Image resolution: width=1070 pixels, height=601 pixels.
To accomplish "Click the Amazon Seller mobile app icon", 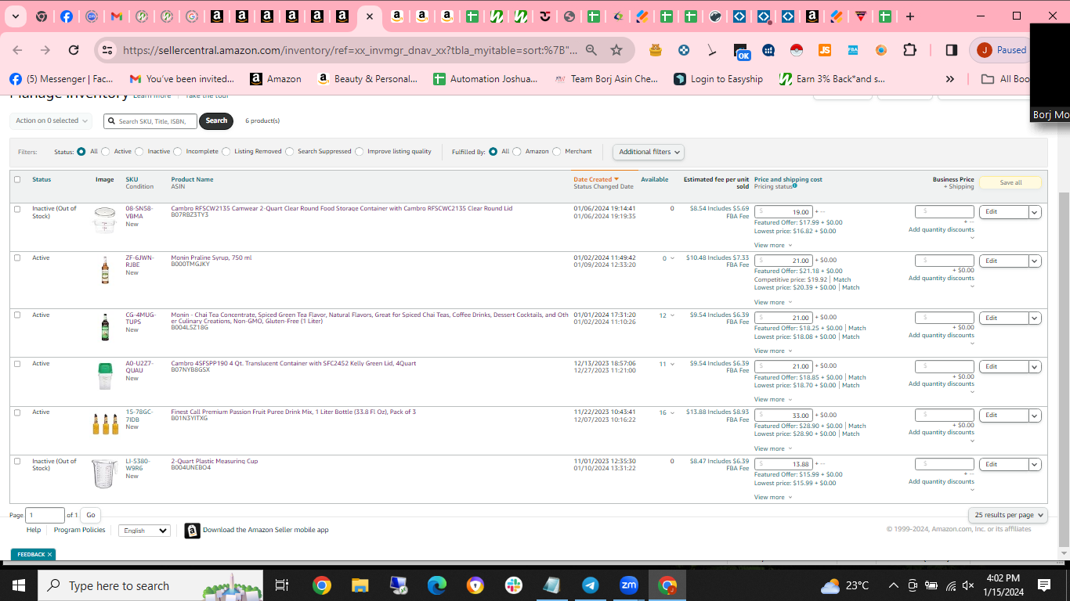I will 192,531.
